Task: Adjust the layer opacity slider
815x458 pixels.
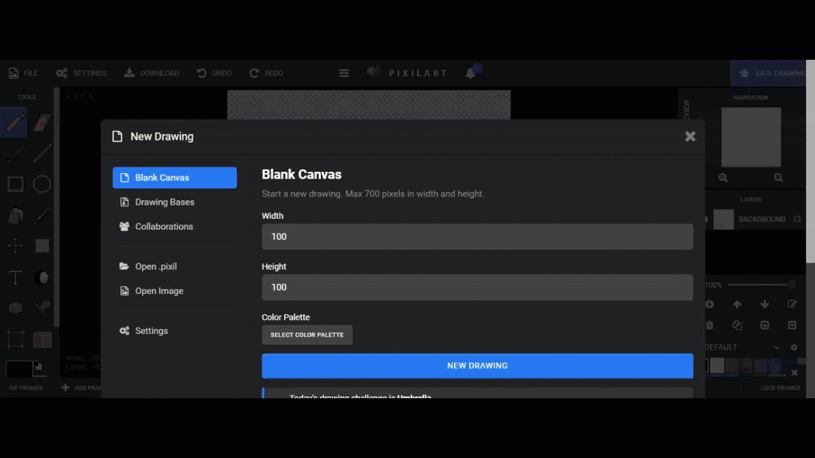Action: [x=762, y=284]
